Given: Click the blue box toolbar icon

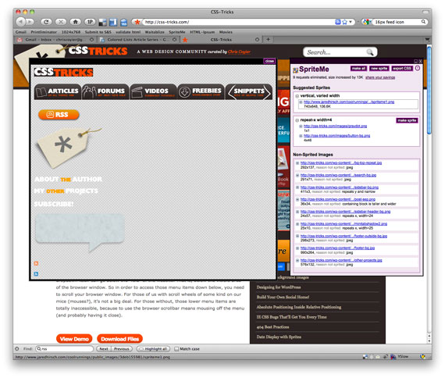Looking at the screenshot, I should (123, 22).
